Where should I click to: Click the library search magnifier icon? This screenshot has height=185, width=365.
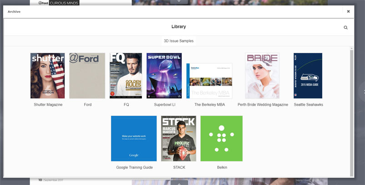coord(345,28)
